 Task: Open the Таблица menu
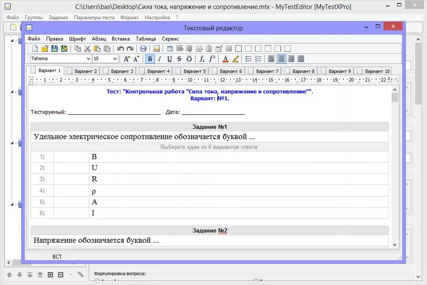(146, 38)
